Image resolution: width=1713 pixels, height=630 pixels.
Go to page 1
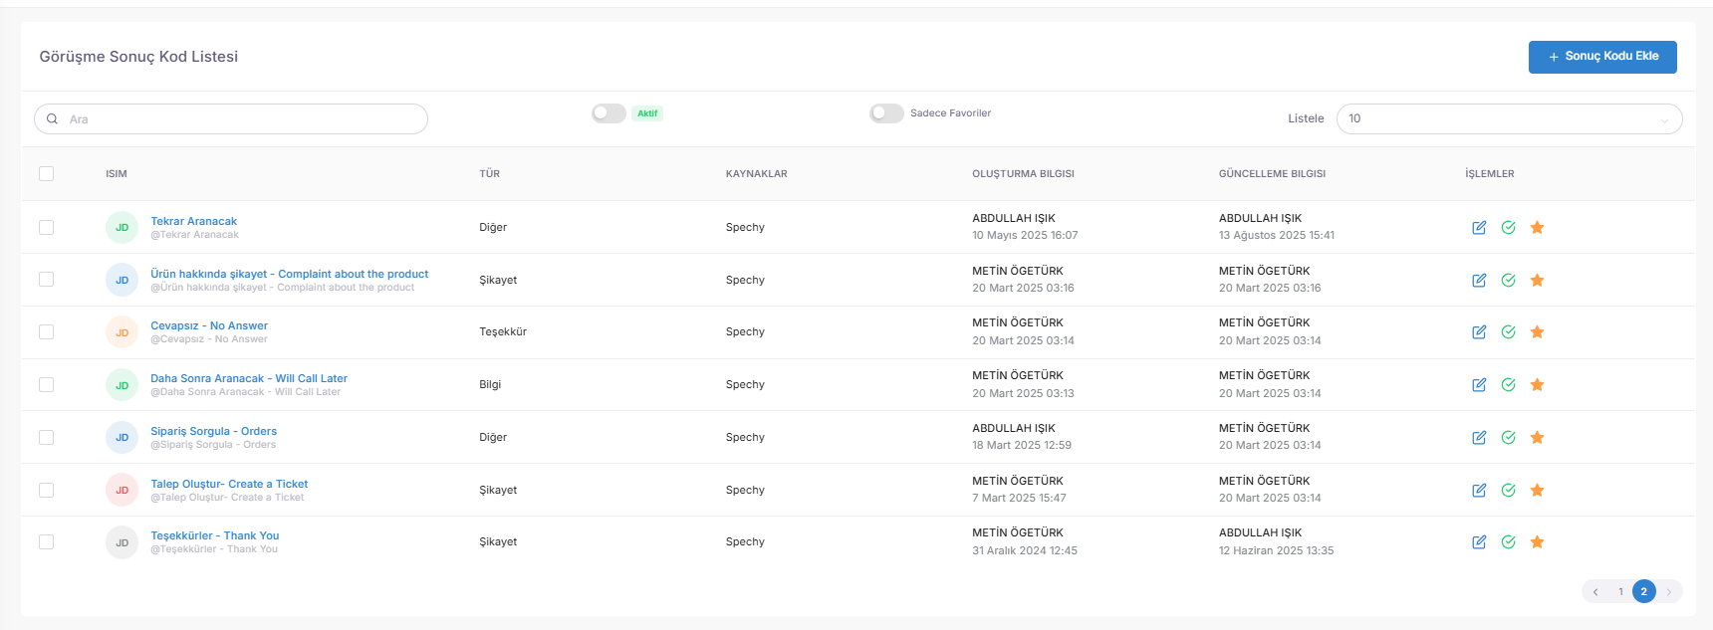[1620, 592]
